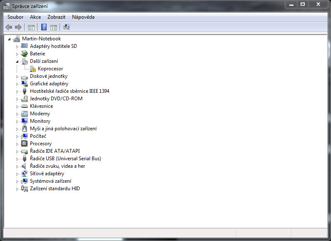Minimize the Správce zařízení window
This screenshot has height=241, width=331.
(x=291, y=5)
